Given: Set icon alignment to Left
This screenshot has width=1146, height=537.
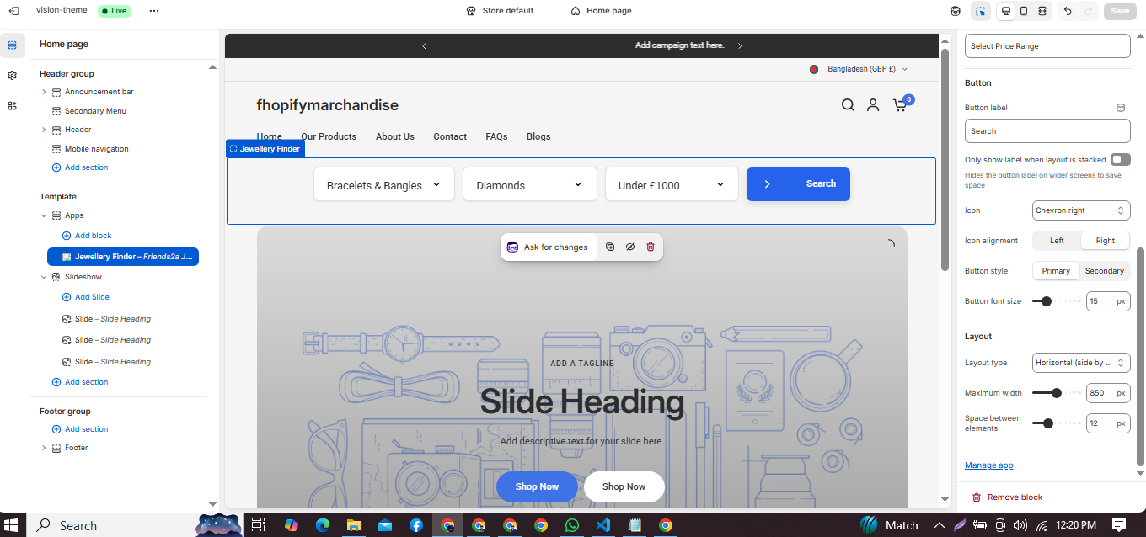Looking at the screenshot, I should coord(1057,241).
